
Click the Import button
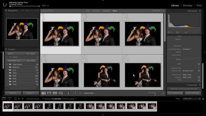click(x=13, y=93)
